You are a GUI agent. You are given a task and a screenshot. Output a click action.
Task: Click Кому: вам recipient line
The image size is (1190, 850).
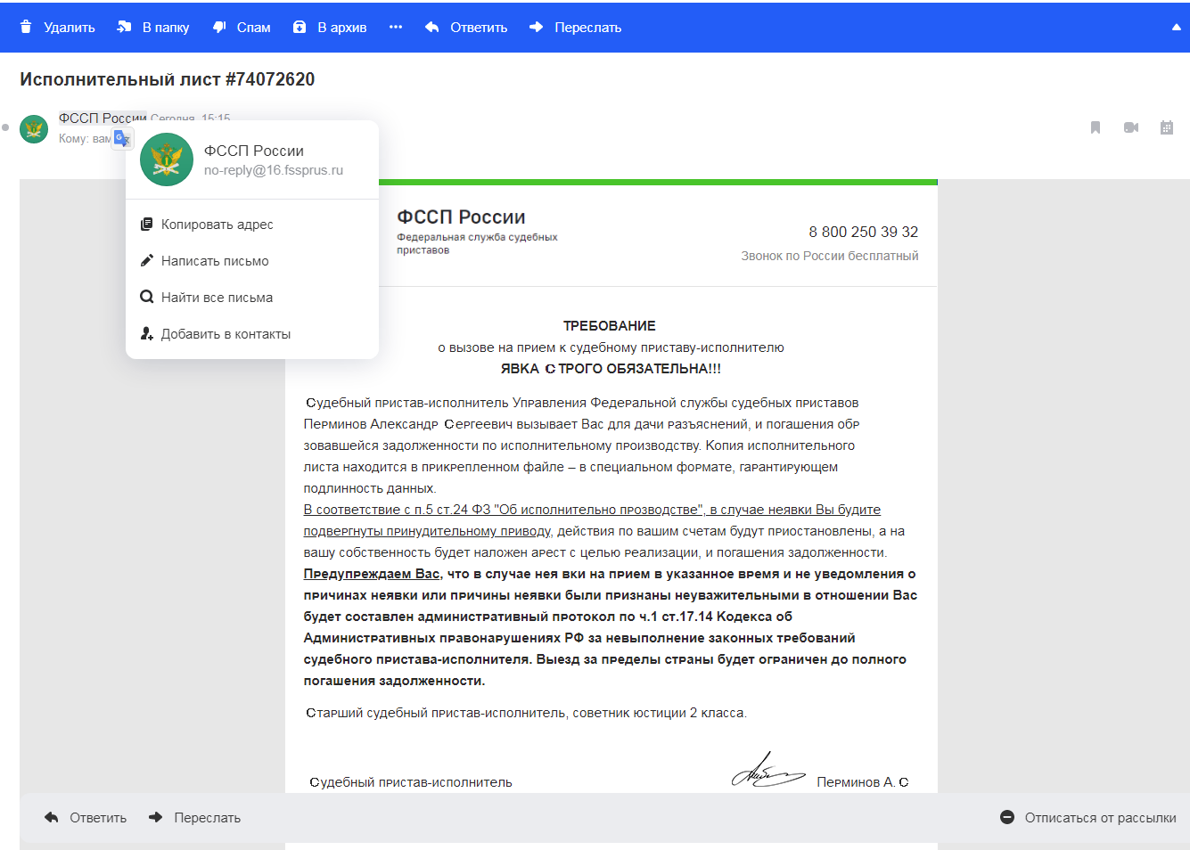tap(85, 139)
